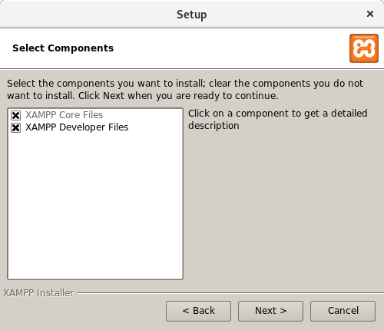Click the left arrow in Back button

186,311
